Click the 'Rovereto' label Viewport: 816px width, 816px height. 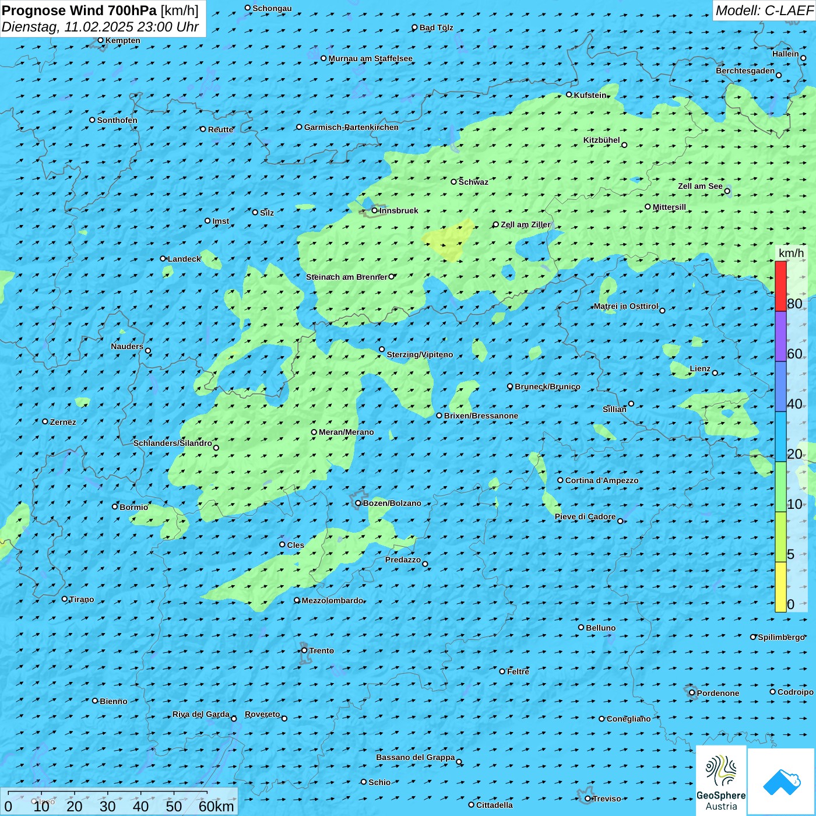[x=262, y=714]
